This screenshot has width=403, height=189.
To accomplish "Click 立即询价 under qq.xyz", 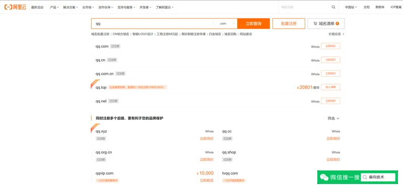I will pyautogui.click(x=207, y=139).
